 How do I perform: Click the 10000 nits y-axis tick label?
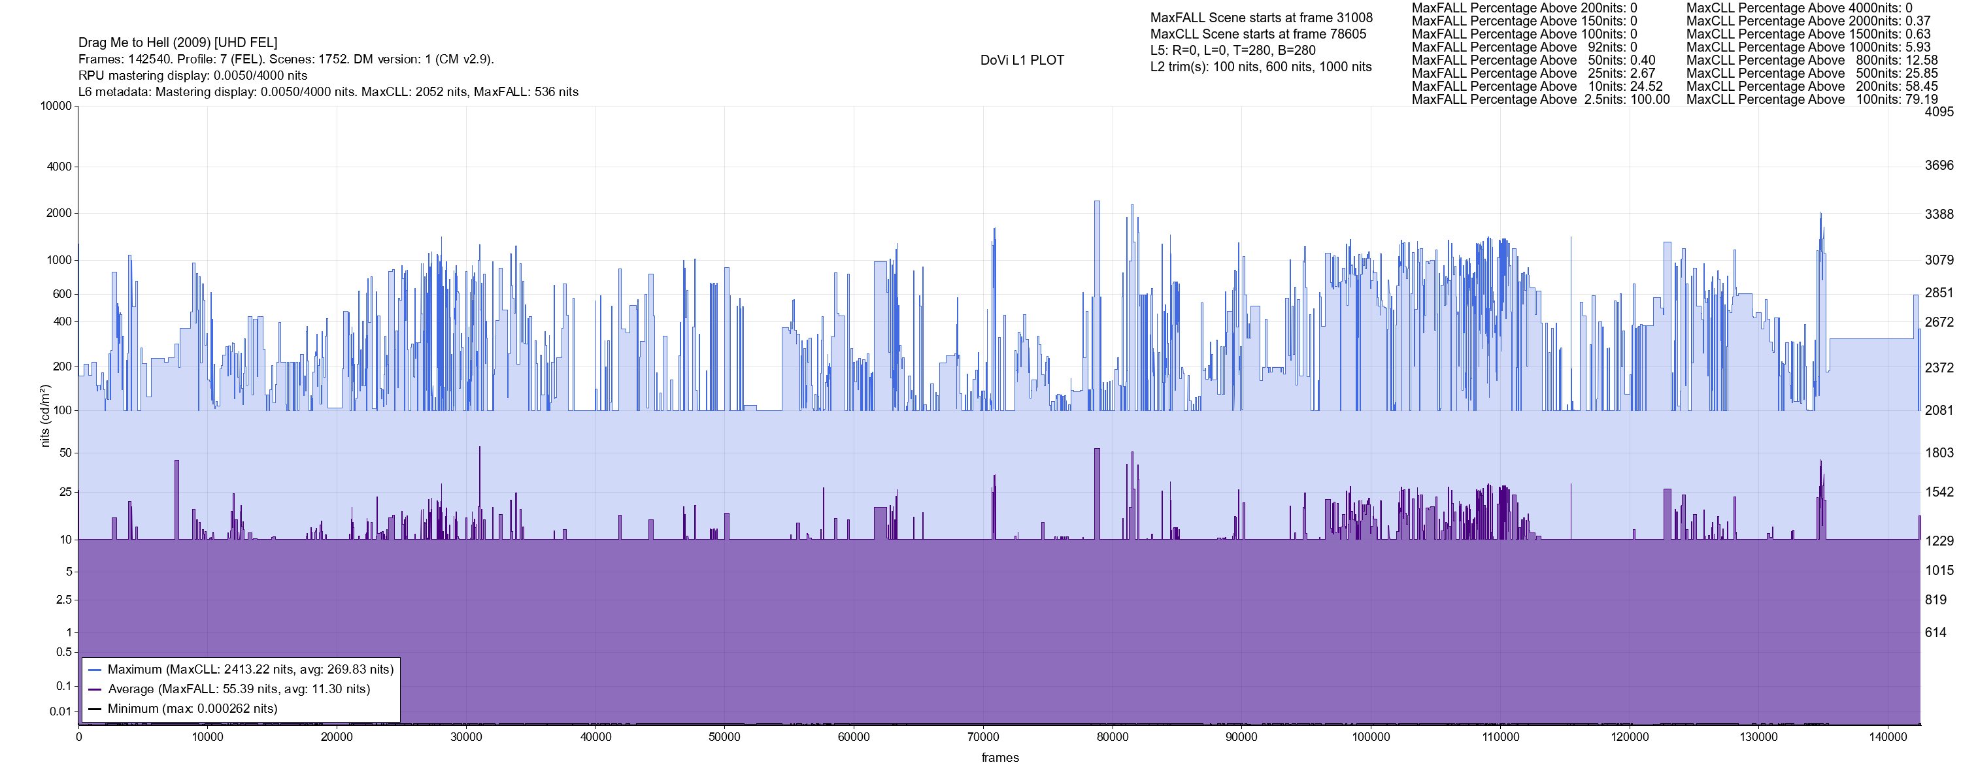coord(56,106)
